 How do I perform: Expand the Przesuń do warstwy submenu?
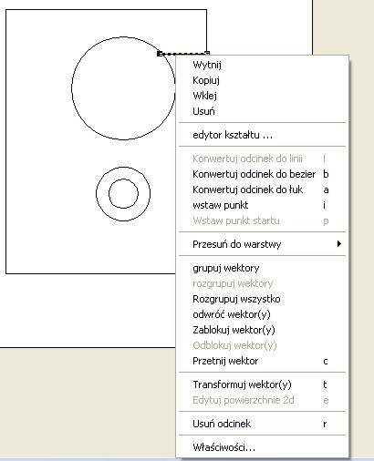click(262, 244)
